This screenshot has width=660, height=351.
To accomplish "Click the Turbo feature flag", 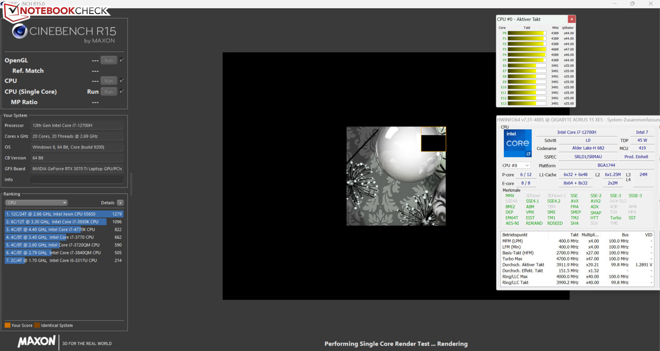I will pyautogui.click(x=616, y=218).
